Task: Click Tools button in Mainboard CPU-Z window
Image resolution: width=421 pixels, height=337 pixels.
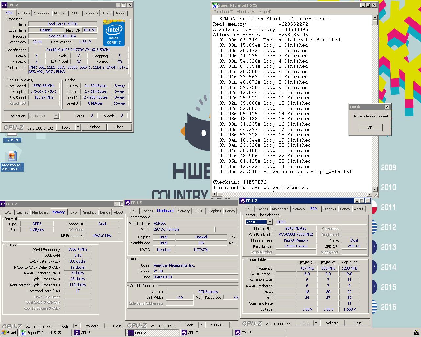Action: 189,325
